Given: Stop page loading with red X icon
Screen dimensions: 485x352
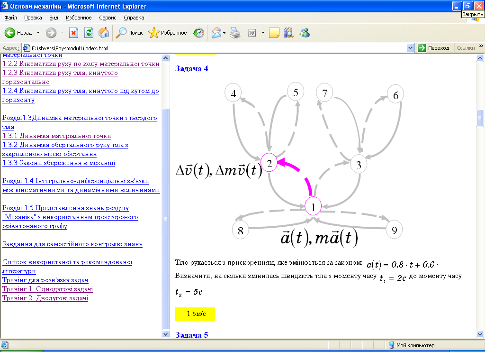Looking at the screenshot, I should click(73, 33).
